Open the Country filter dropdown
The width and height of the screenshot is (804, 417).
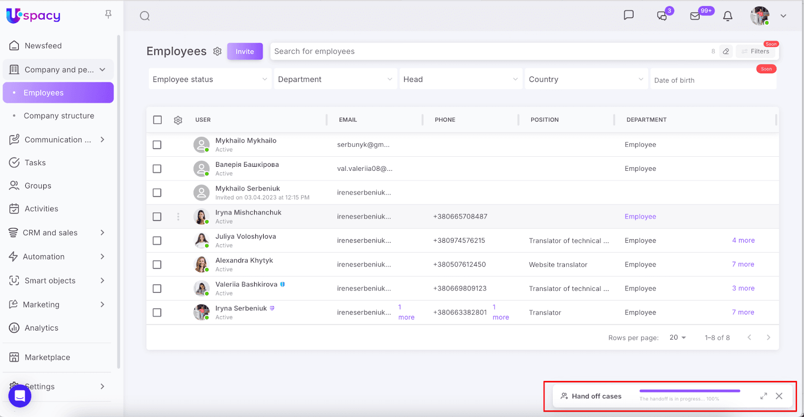tap(585, 79)
